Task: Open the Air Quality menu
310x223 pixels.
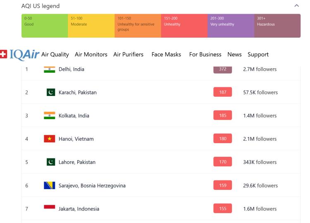Action: 55,55
